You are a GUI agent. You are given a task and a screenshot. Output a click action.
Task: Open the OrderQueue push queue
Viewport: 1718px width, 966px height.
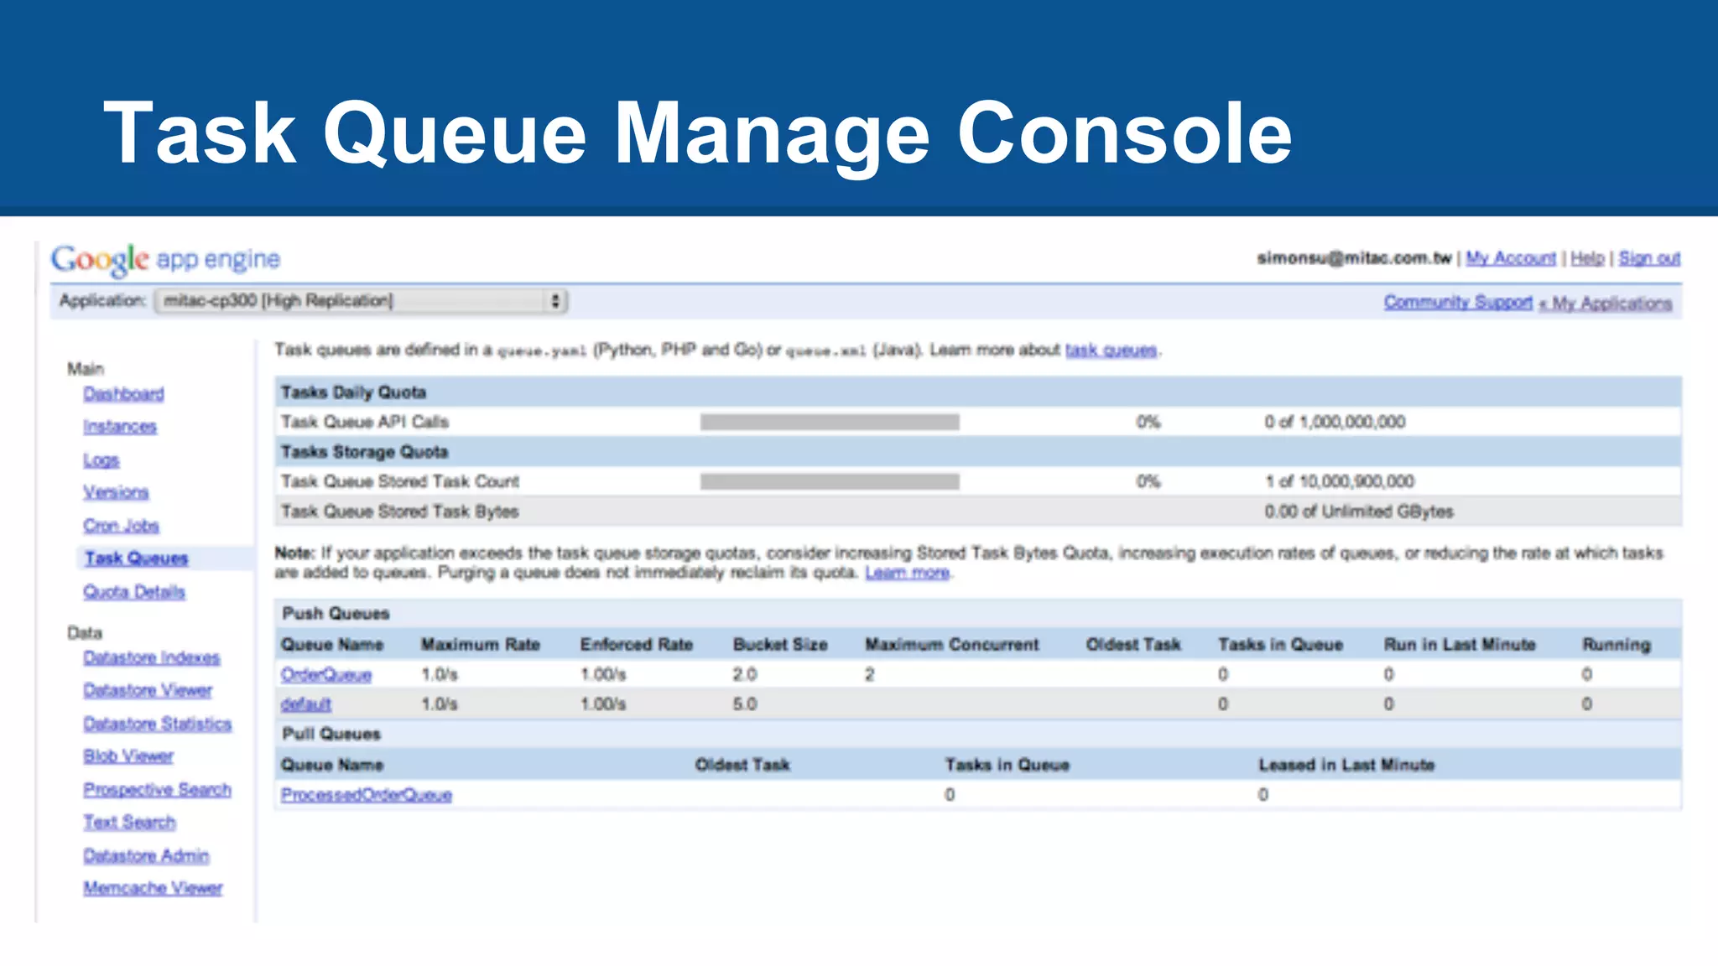click(325, 674)
